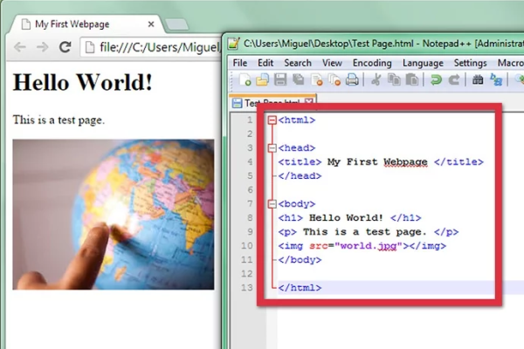The height and width of the screenshot is (349, 524).
Task: Undo last edit with the green Undo arrow
Action: 436,79
